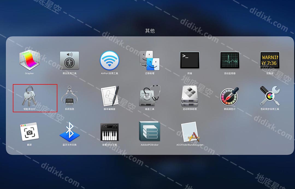Open Bluetooth File Exchange (蓝牙文件交换)
Screen dimensions: 295x189
pos(69,132)
